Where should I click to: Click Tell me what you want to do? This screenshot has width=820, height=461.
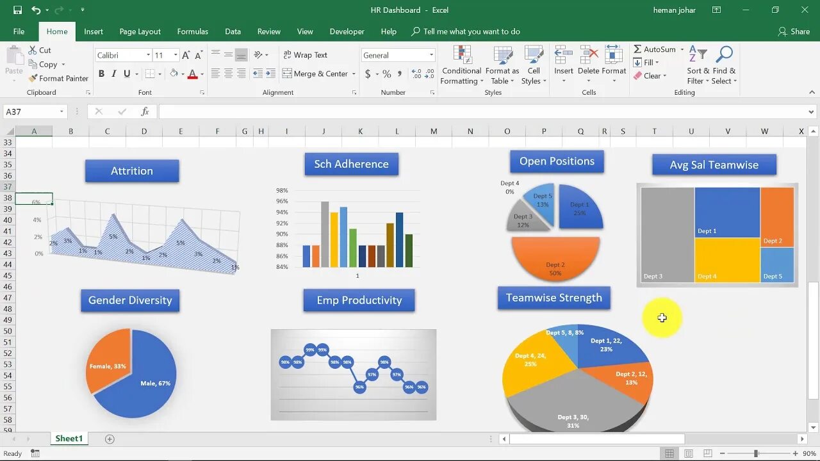pyautogui.click(x=466, y=31)
